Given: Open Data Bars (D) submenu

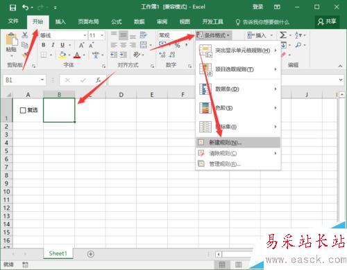Looking at the screenshot, I should coord(238,89).
